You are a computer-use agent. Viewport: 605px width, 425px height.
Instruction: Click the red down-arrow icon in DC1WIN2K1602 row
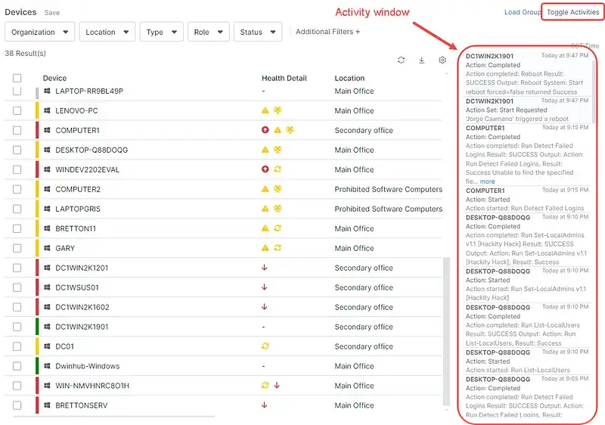coord(264,307)
